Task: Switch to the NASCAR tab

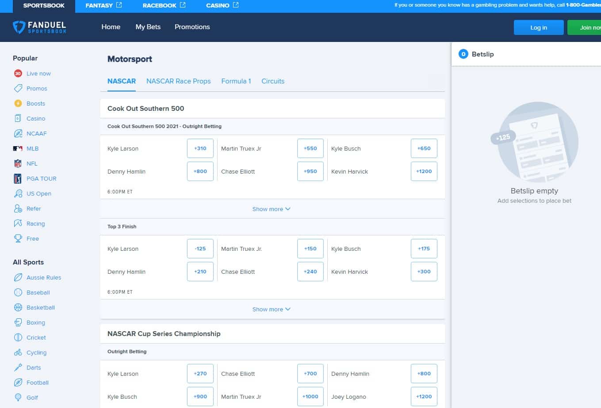Action: pos(122,81)
